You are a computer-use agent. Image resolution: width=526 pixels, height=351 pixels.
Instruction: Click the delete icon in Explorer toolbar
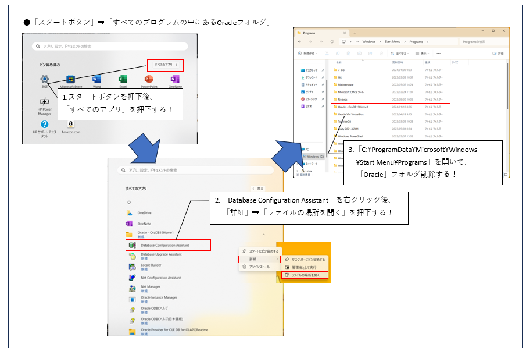(381, 52)
